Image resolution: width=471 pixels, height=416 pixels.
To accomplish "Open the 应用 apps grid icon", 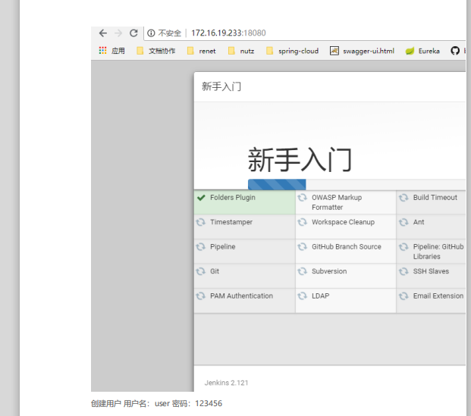I will 102,51.
